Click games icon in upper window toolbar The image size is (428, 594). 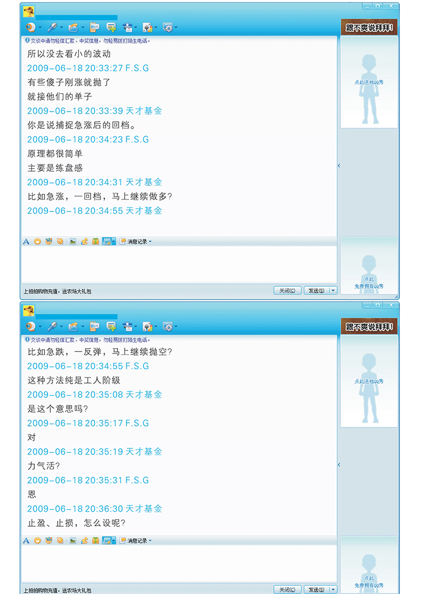(147, 27)
